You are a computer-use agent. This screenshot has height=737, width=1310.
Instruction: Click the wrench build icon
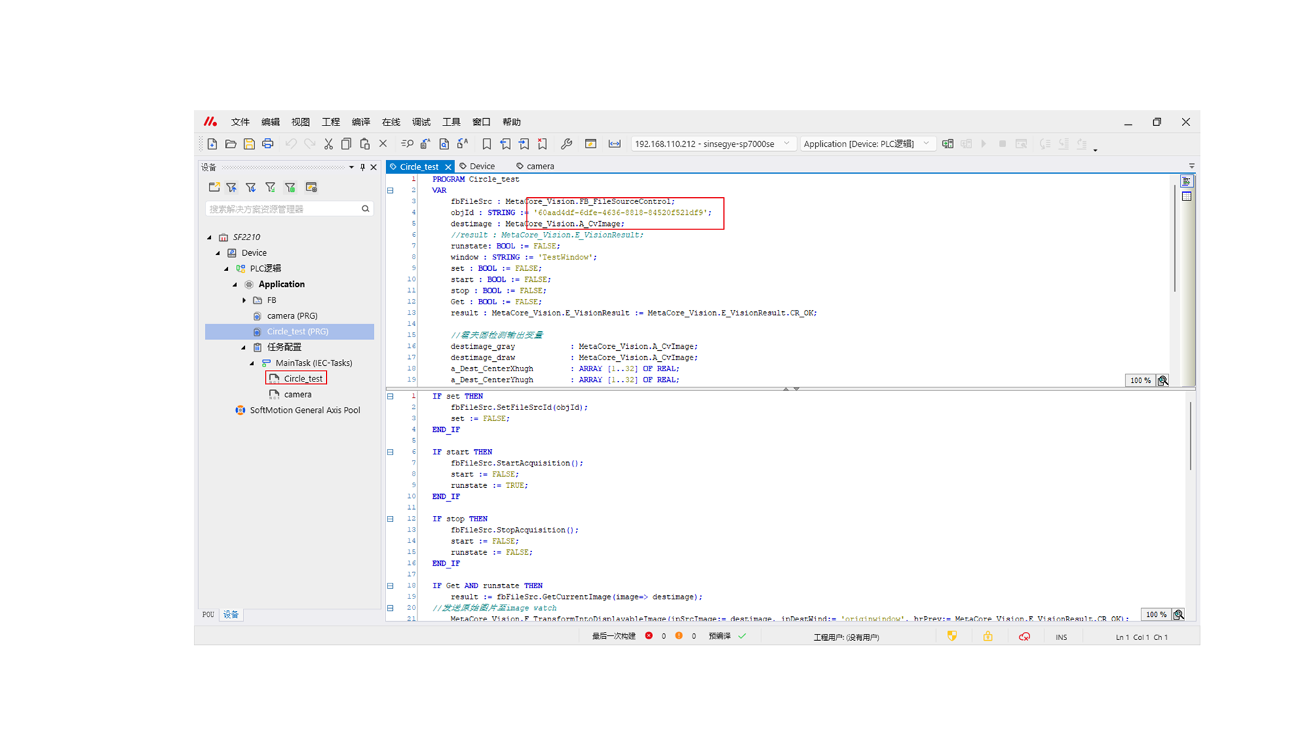coord(566,144)
